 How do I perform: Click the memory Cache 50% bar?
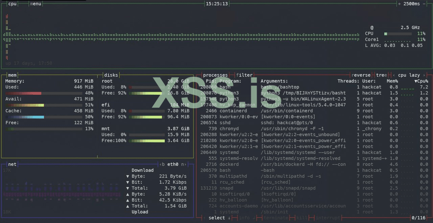coord(44,117)
